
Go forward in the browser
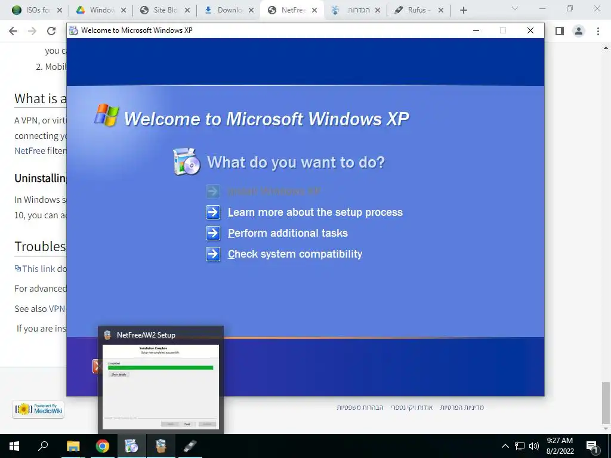point(32,31)
